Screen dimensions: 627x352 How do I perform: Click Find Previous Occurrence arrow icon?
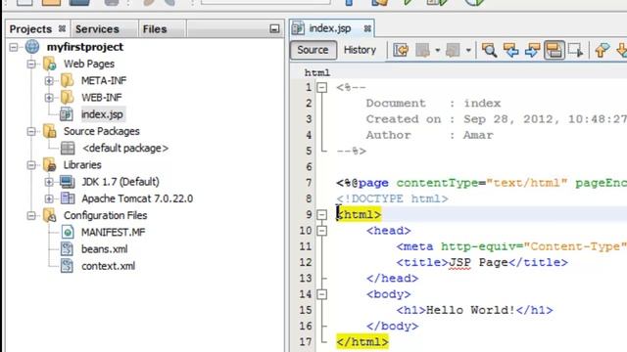pos(511,50)
